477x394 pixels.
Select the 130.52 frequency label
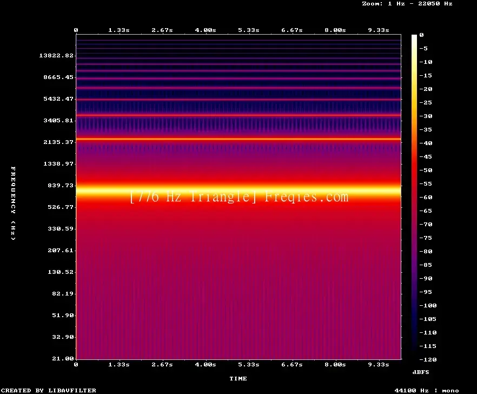point(61,272)
